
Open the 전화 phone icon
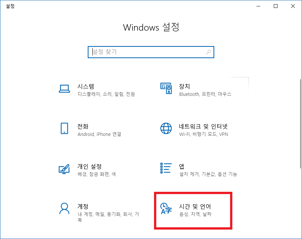[x=64, y=128]
